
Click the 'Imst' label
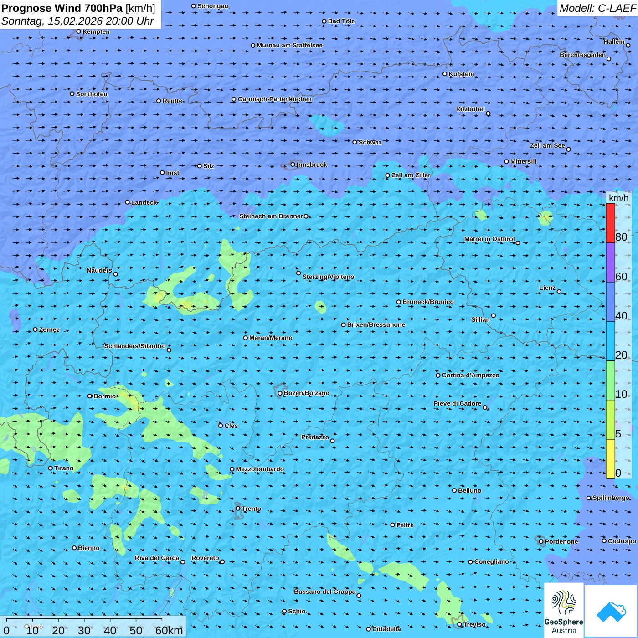click(172, 173)
